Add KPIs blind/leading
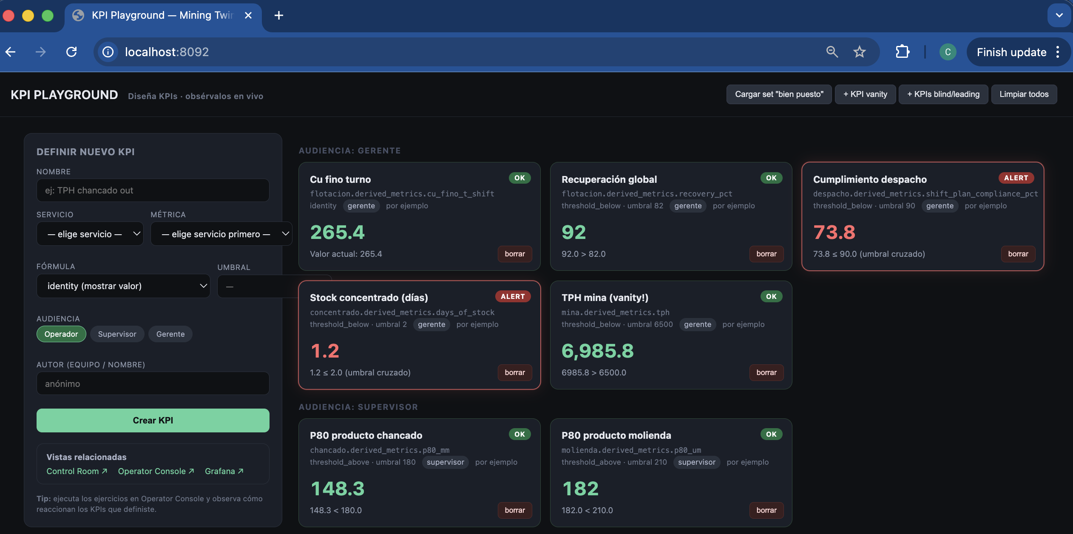Screen dimensions: 1073x534 [943, 94]
